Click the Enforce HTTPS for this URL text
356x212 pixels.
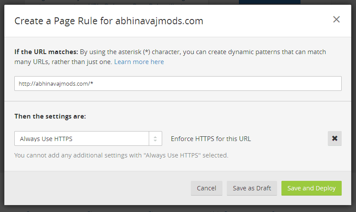click(211, 138)
